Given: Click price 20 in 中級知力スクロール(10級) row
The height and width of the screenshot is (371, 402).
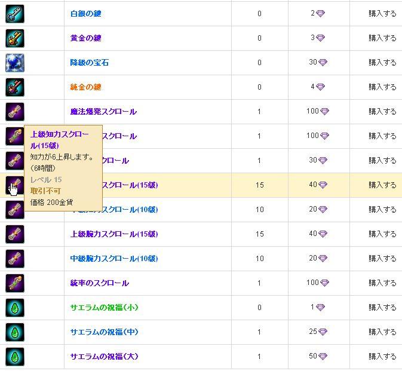Looking at the screenshot, I should tap(313, 209).
